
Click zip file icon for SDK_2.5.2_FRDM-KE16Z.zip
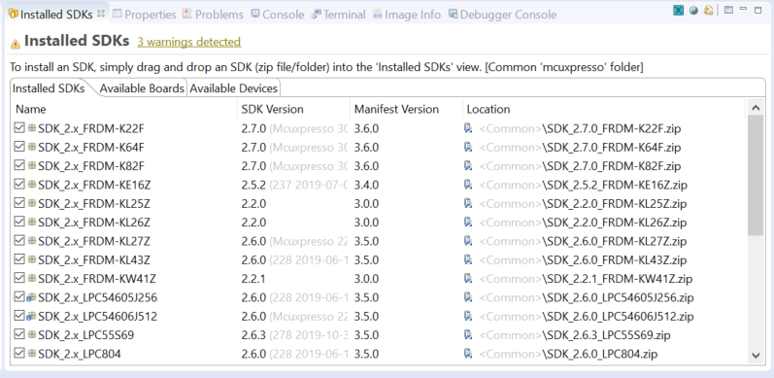468,185
